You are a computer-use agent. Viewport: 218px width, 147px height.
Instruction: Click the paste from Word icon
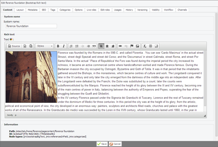pyautogui.click(x=31, y=46)
